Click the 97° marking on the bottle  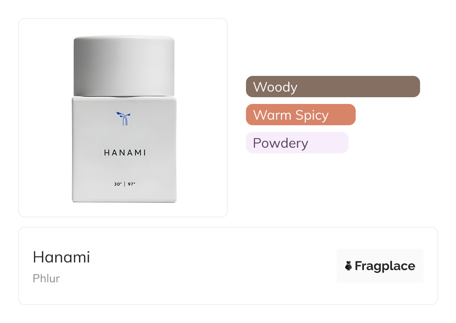(131, 184)
